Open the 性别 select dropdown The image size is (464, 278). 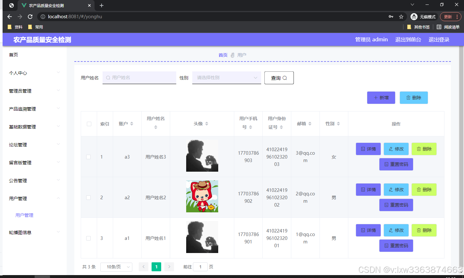227,78
